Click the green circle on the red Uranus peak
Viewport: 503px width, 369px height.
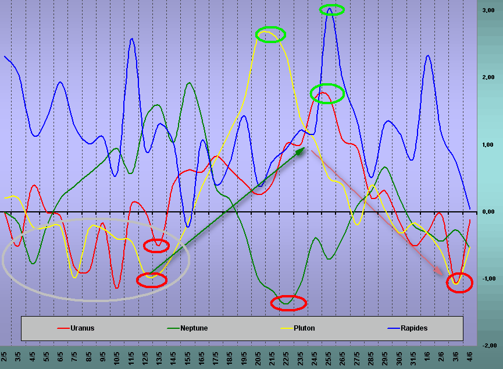click(327, 93)
